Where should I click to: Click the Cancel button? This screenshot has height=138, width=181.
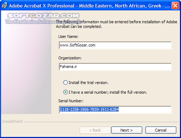tap(161, 130)
